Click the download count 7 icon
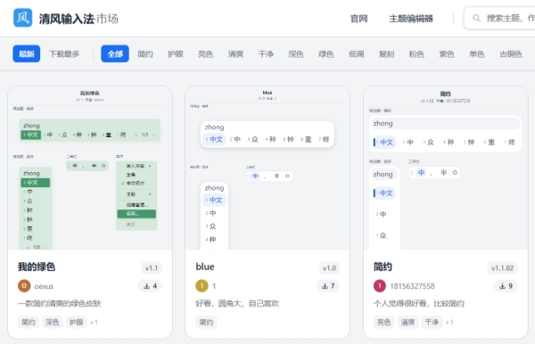This screenshot has height=344, width=535. 325,286
